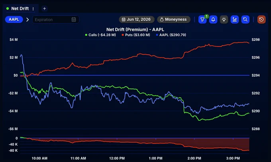Open calendar icon in Expiration field
This screenshot has height=162, width=271.
click(74, 19)
